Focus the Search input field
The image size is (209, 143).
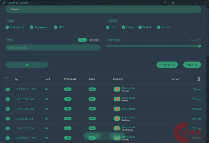(103, 9)
